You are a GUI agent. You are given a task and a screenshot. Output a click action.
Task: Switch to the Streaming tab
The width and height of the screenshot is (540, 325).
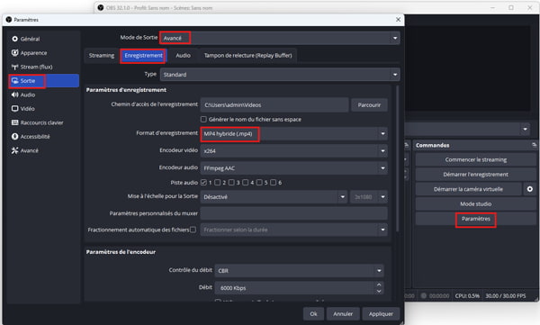pyautogui.click(x=101, y=56)
